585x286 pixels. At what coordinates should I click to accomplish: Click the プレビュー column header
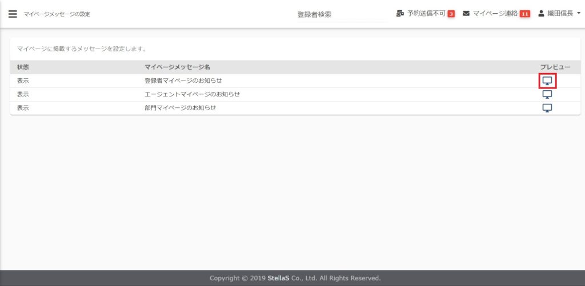pyautogui.click(x=555, y=67)
